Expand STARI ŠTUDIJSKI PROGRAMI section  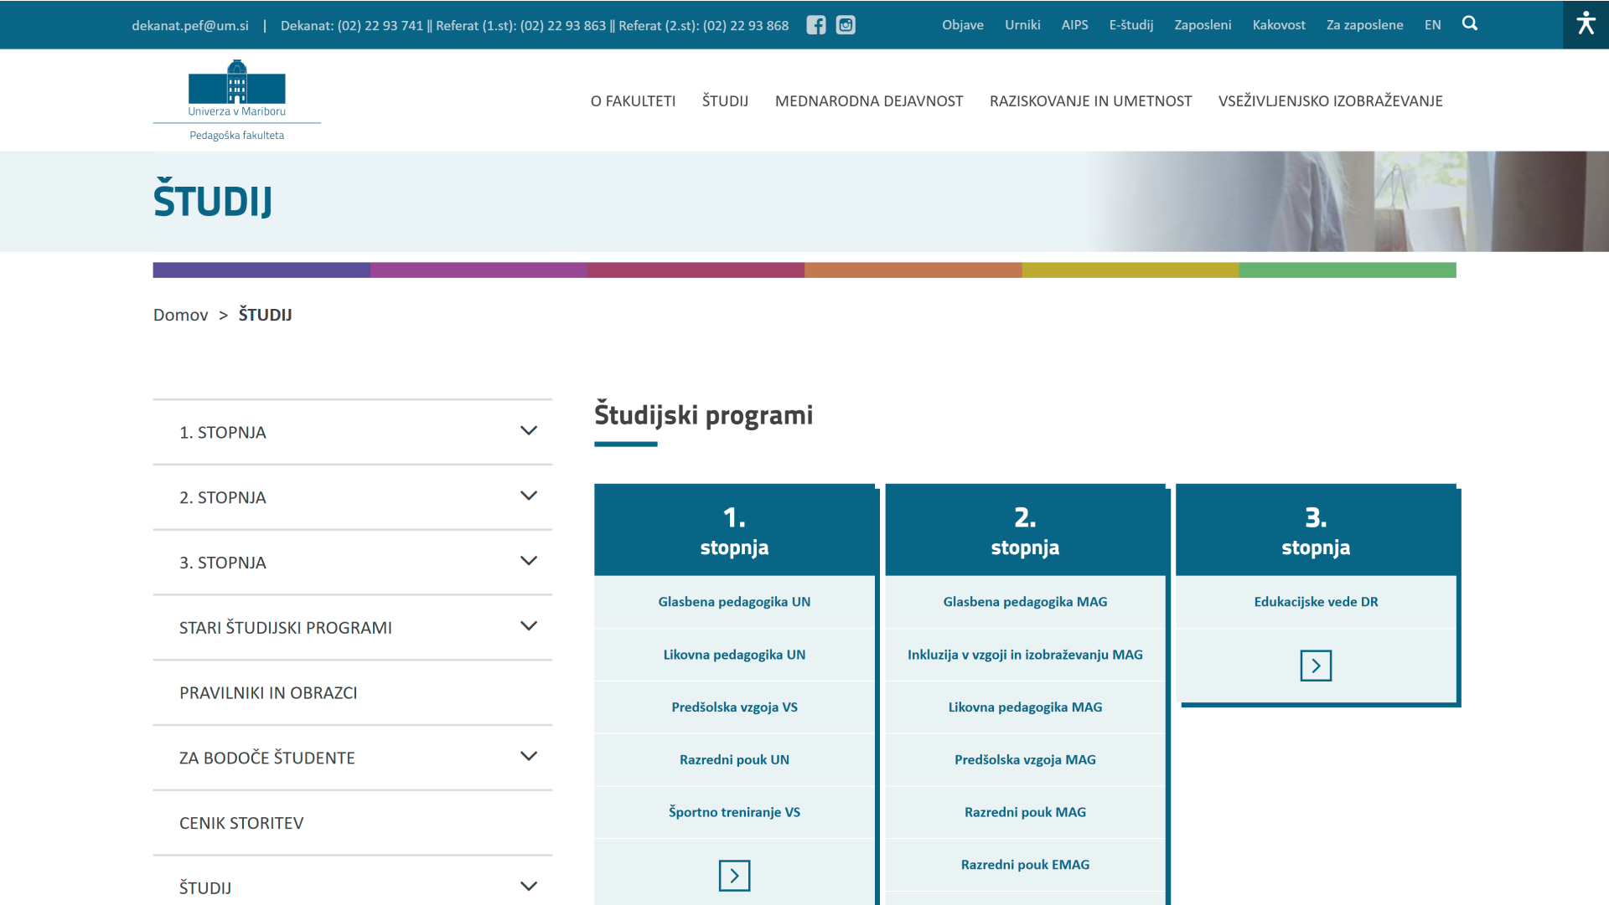coord(528,626)
